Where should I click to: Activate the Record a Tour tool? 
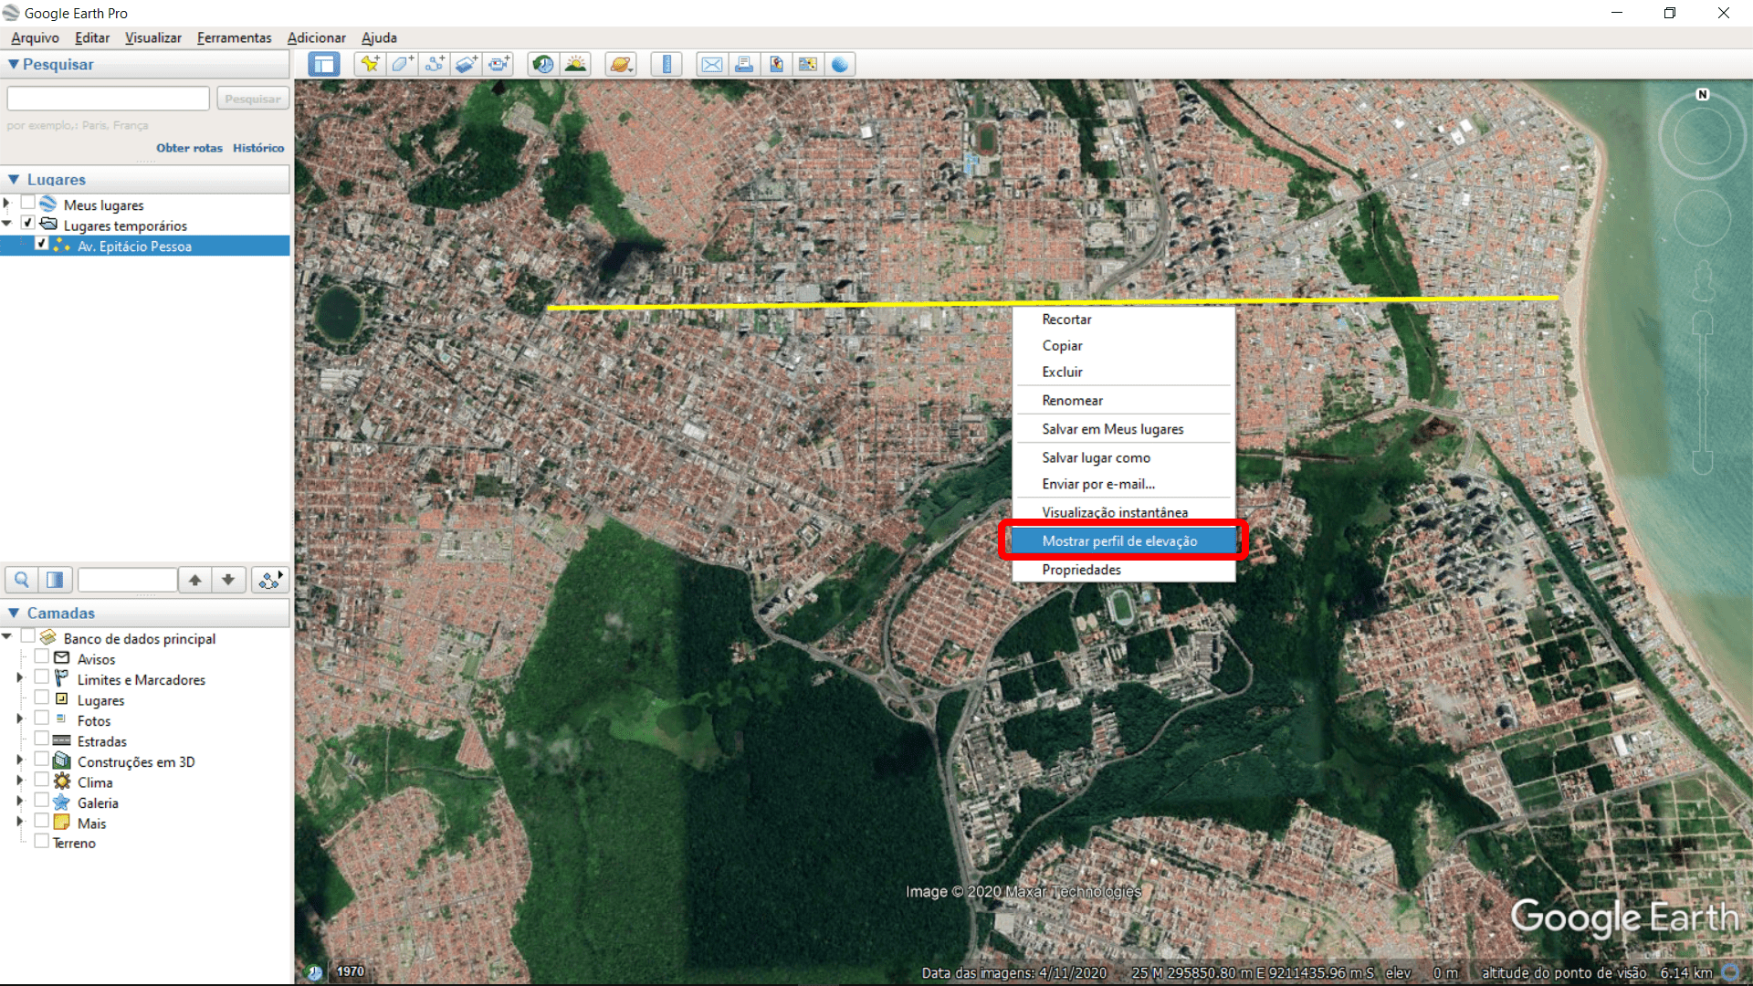click(x=499, y=64)
